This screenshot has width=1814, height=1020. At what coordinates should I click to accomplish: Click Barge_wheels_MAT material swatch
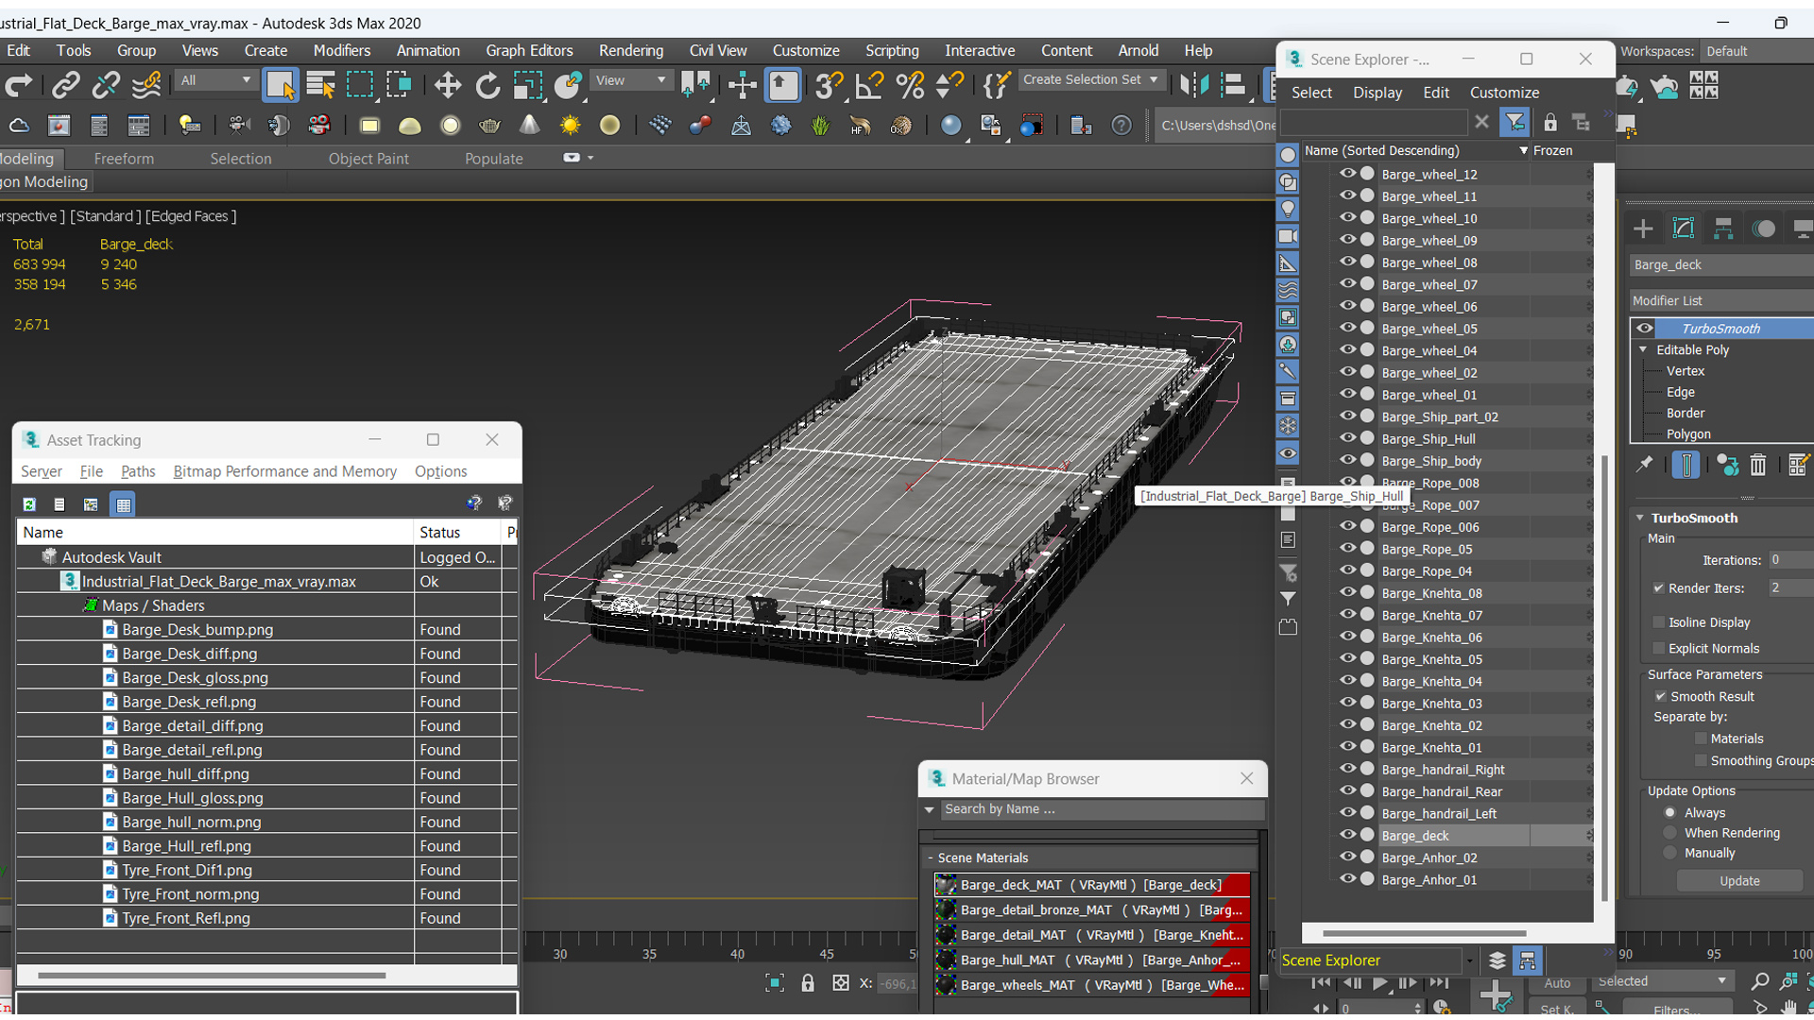(946, 985)
